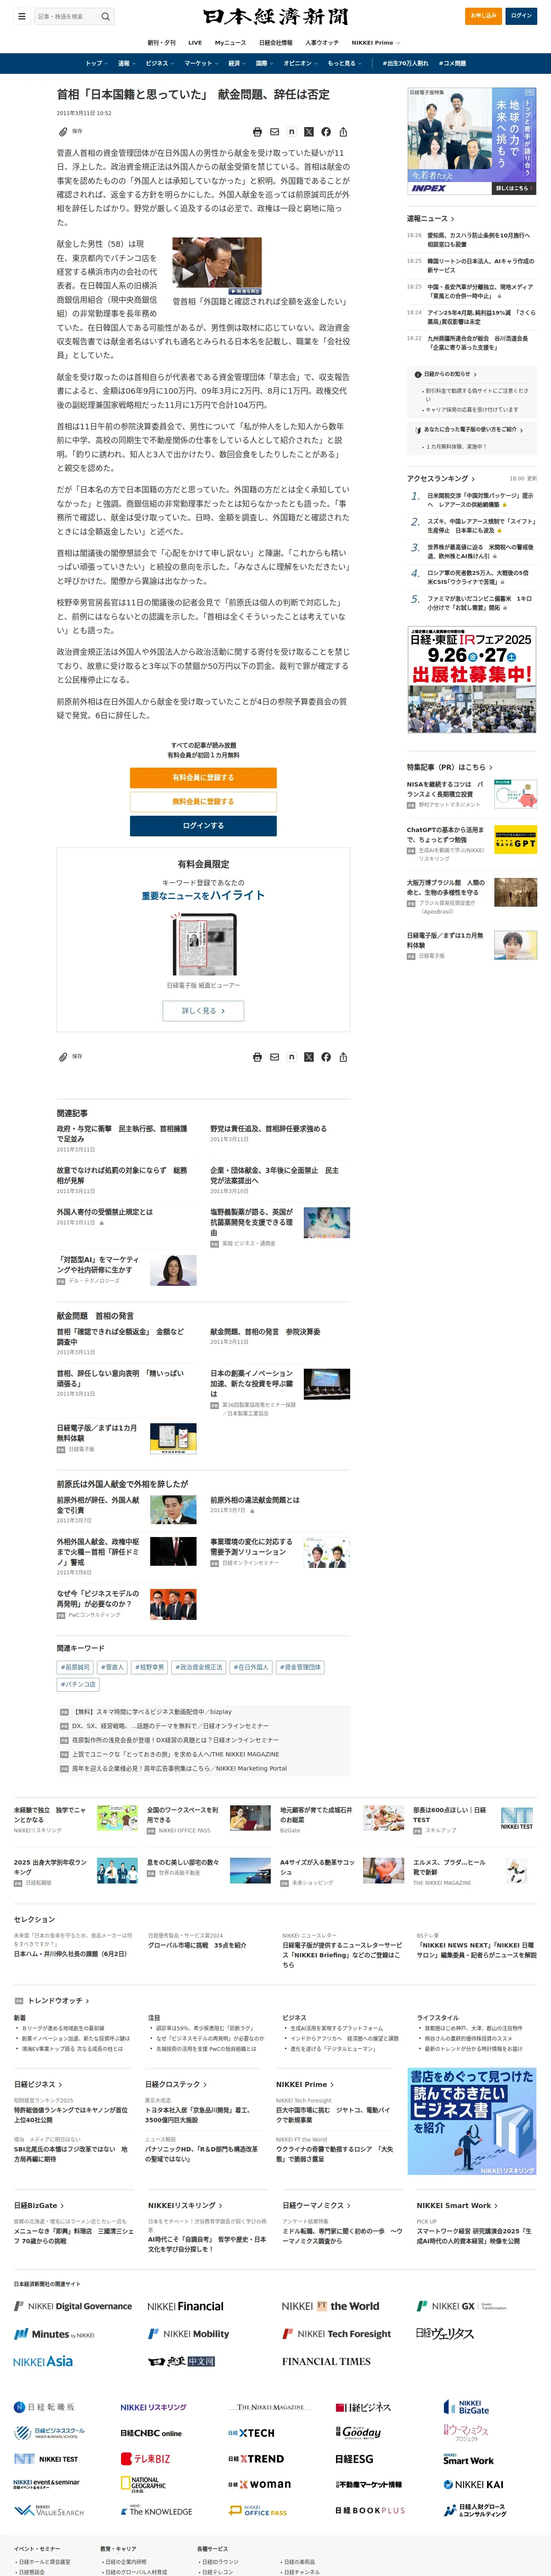Open the テレ東BIZ logo link

point(145,2458)
